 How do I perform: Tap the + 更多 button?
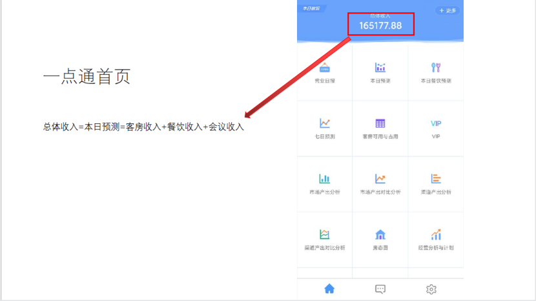(x=448, y=10)
